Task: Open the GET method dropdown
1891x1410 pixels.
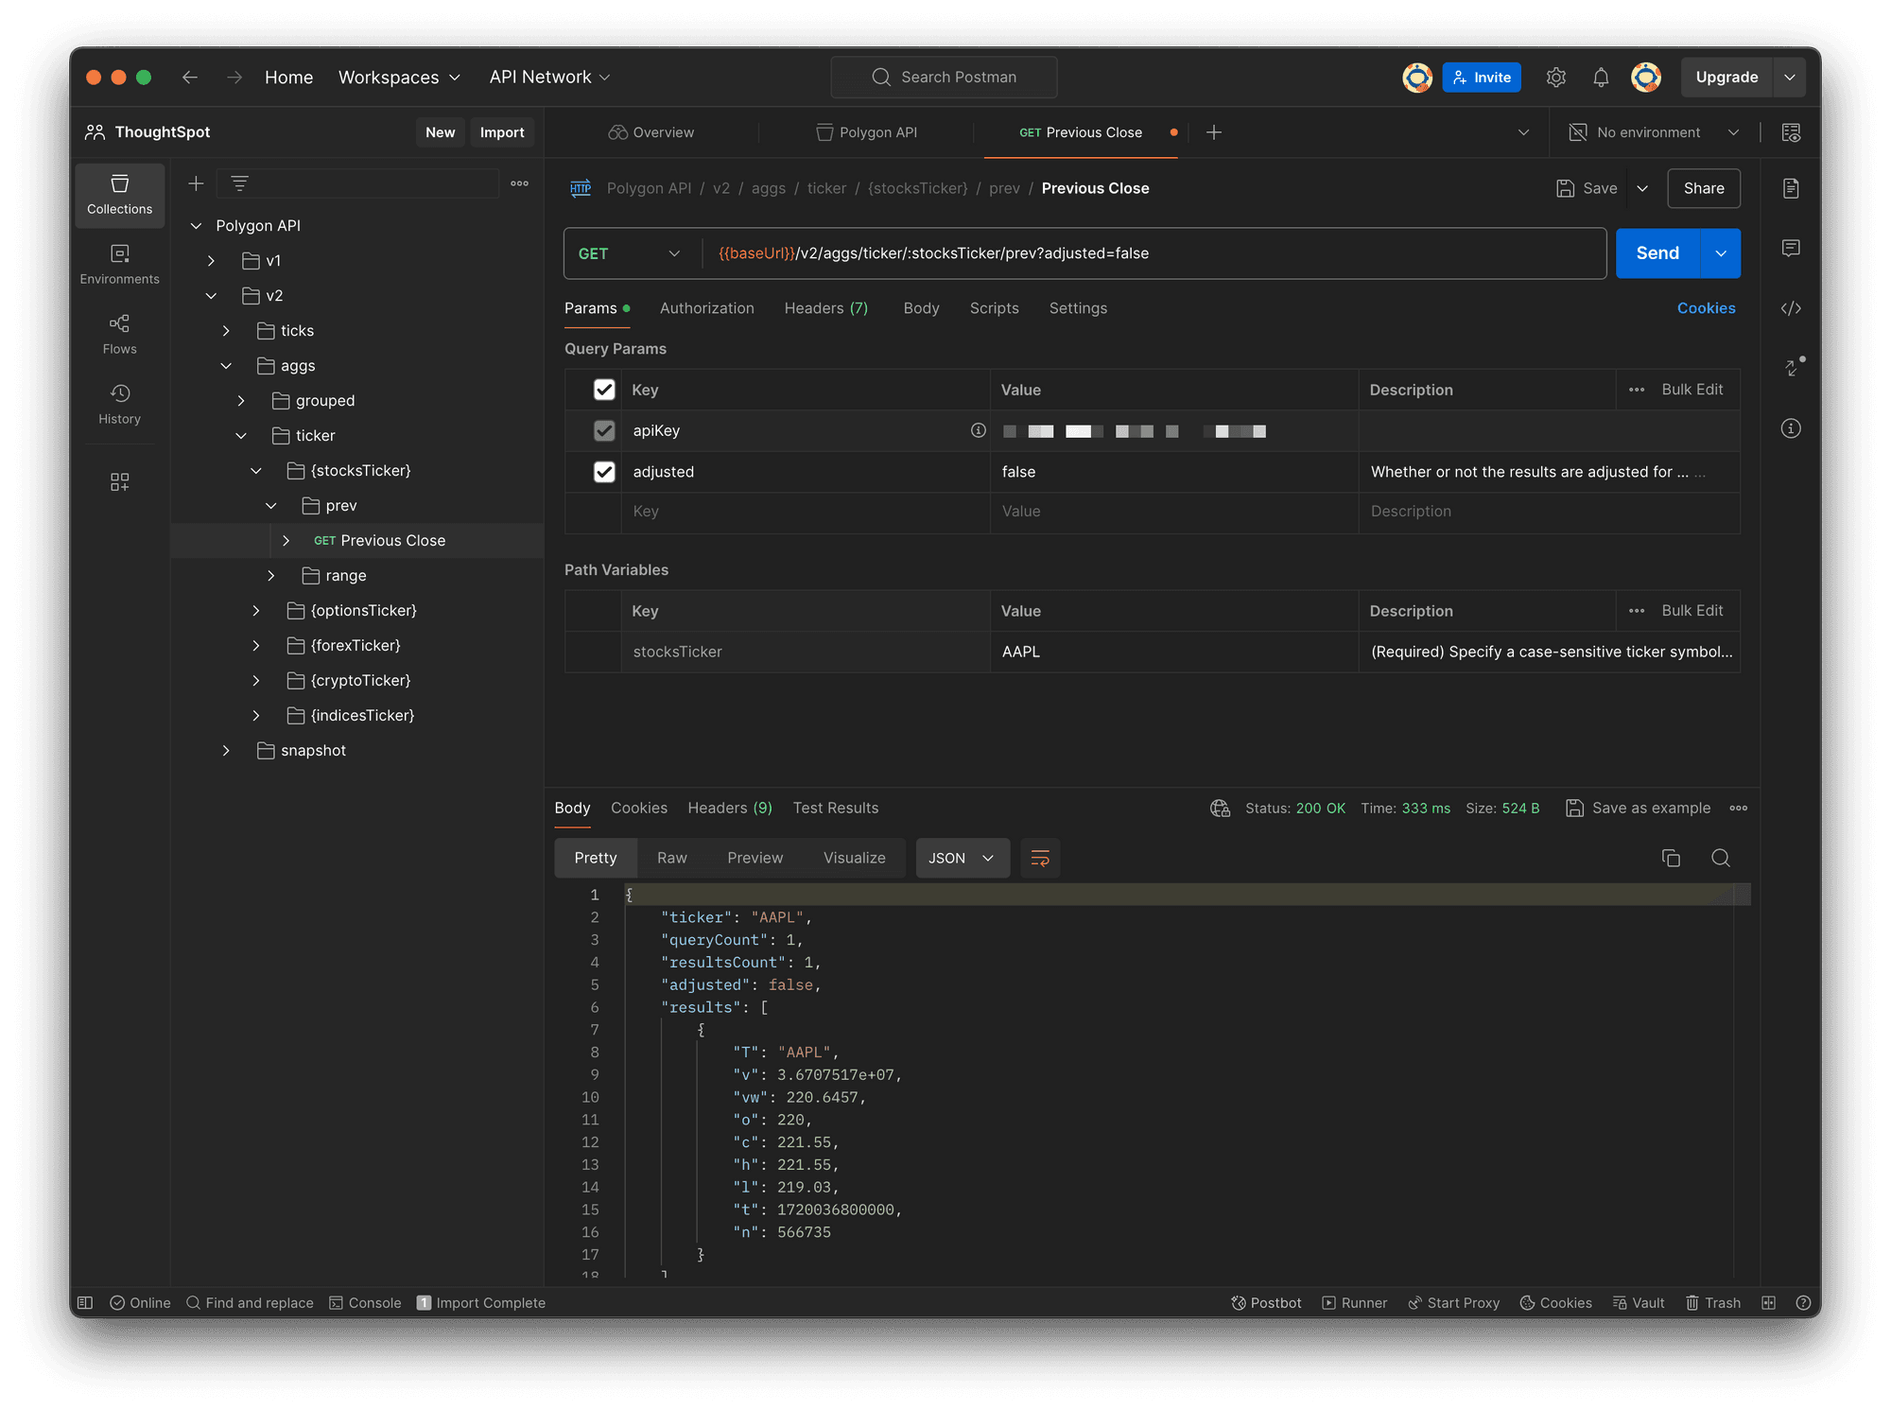Action: 629,253
